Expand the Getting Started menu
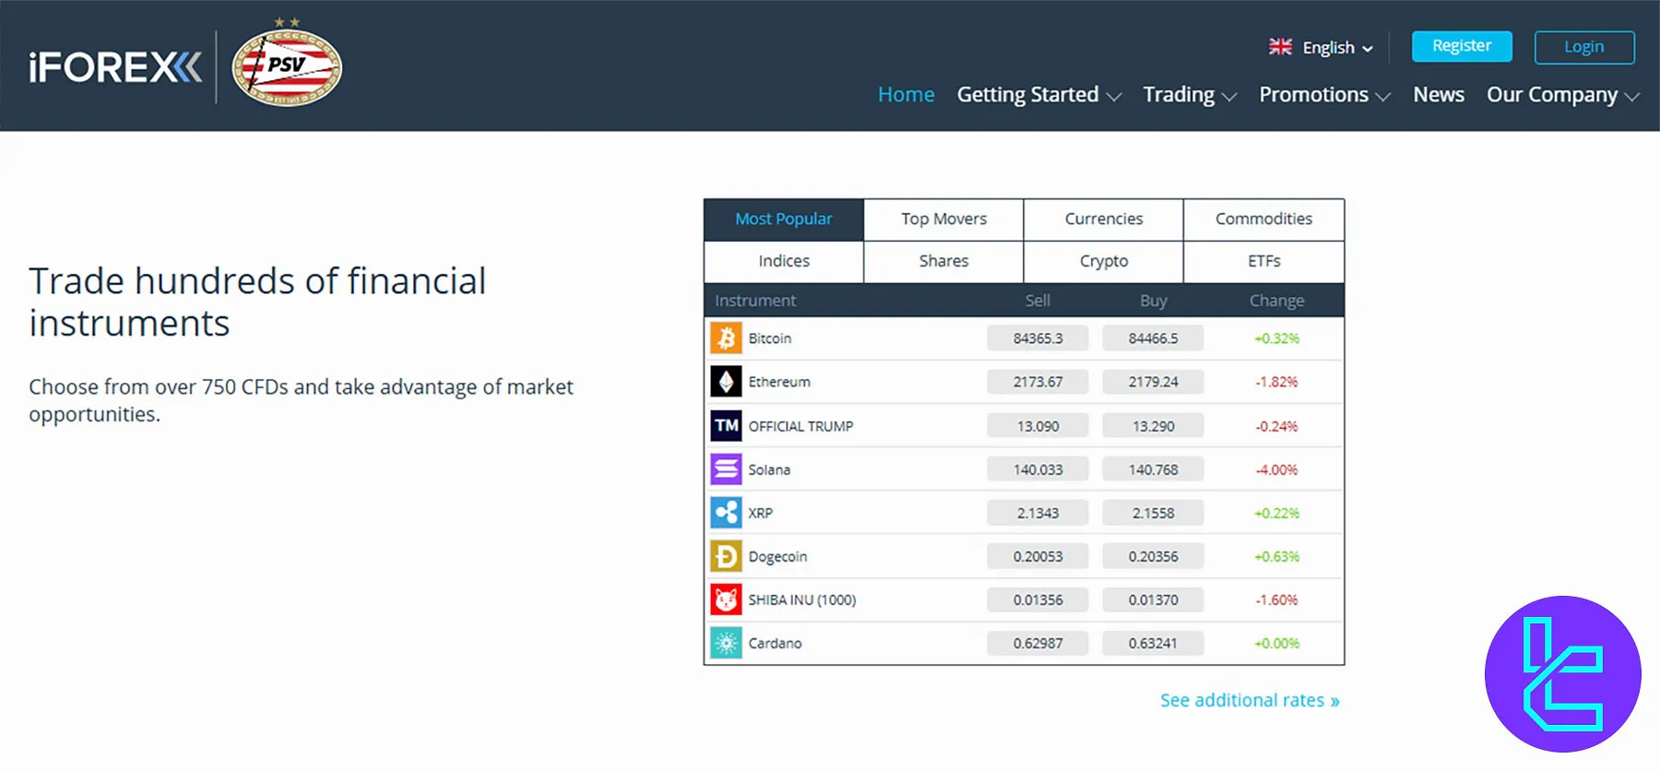Image resolution: width=1660 pixels, height=771 pixels. click(x=1039, y=95)
